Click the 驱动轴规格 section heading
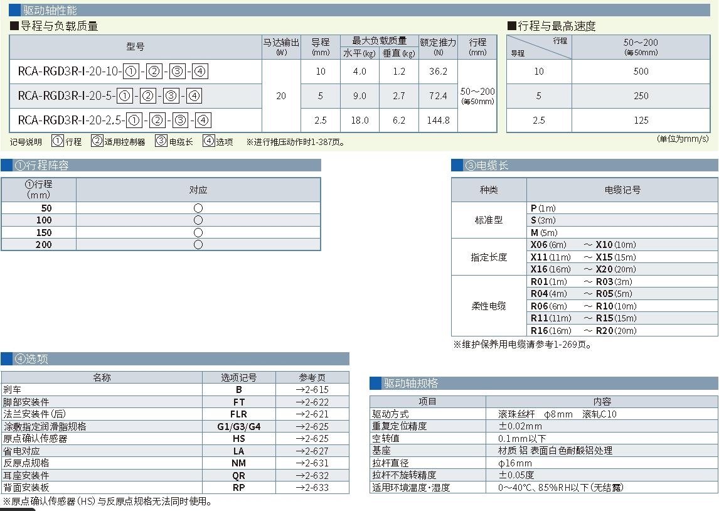This screenshot has height=511, width=719. click(411, 383)
